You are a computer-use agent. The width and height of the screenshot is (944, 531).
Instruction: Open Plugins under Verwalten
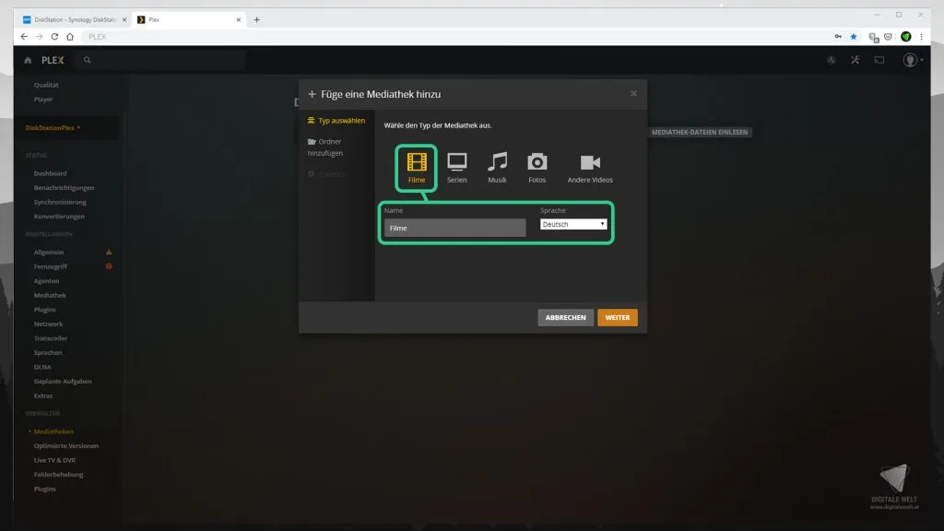click(x=44, y=490)
